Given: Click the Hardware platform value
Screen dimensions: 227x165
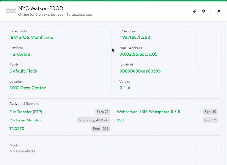Looking at the screenshot, I should tap(20, 54).
